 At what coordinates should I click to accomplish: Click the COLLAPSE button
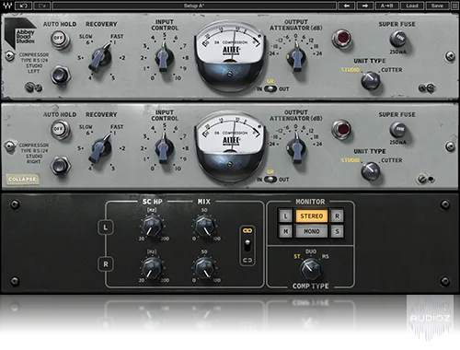click(22, 180)
